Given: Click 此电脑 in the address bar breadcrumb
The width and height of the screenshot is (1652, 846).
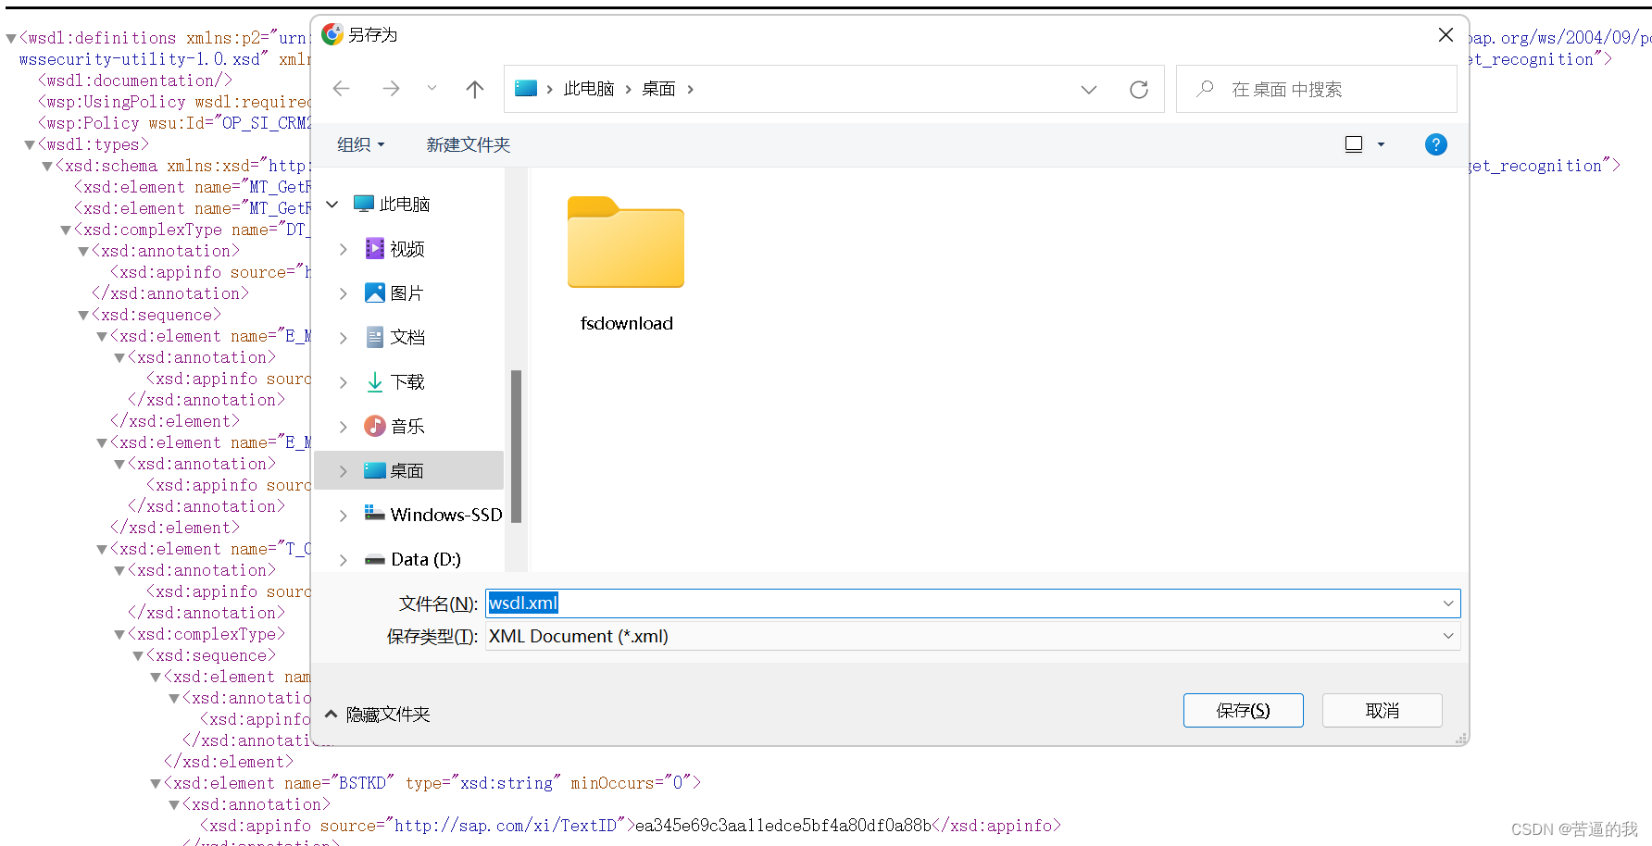Looking at the screenshot, I should tap(589, 88).
